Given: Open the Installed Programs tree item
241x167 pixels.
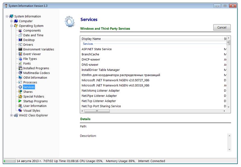Looking at the screenshot, I should coord(36,68).
